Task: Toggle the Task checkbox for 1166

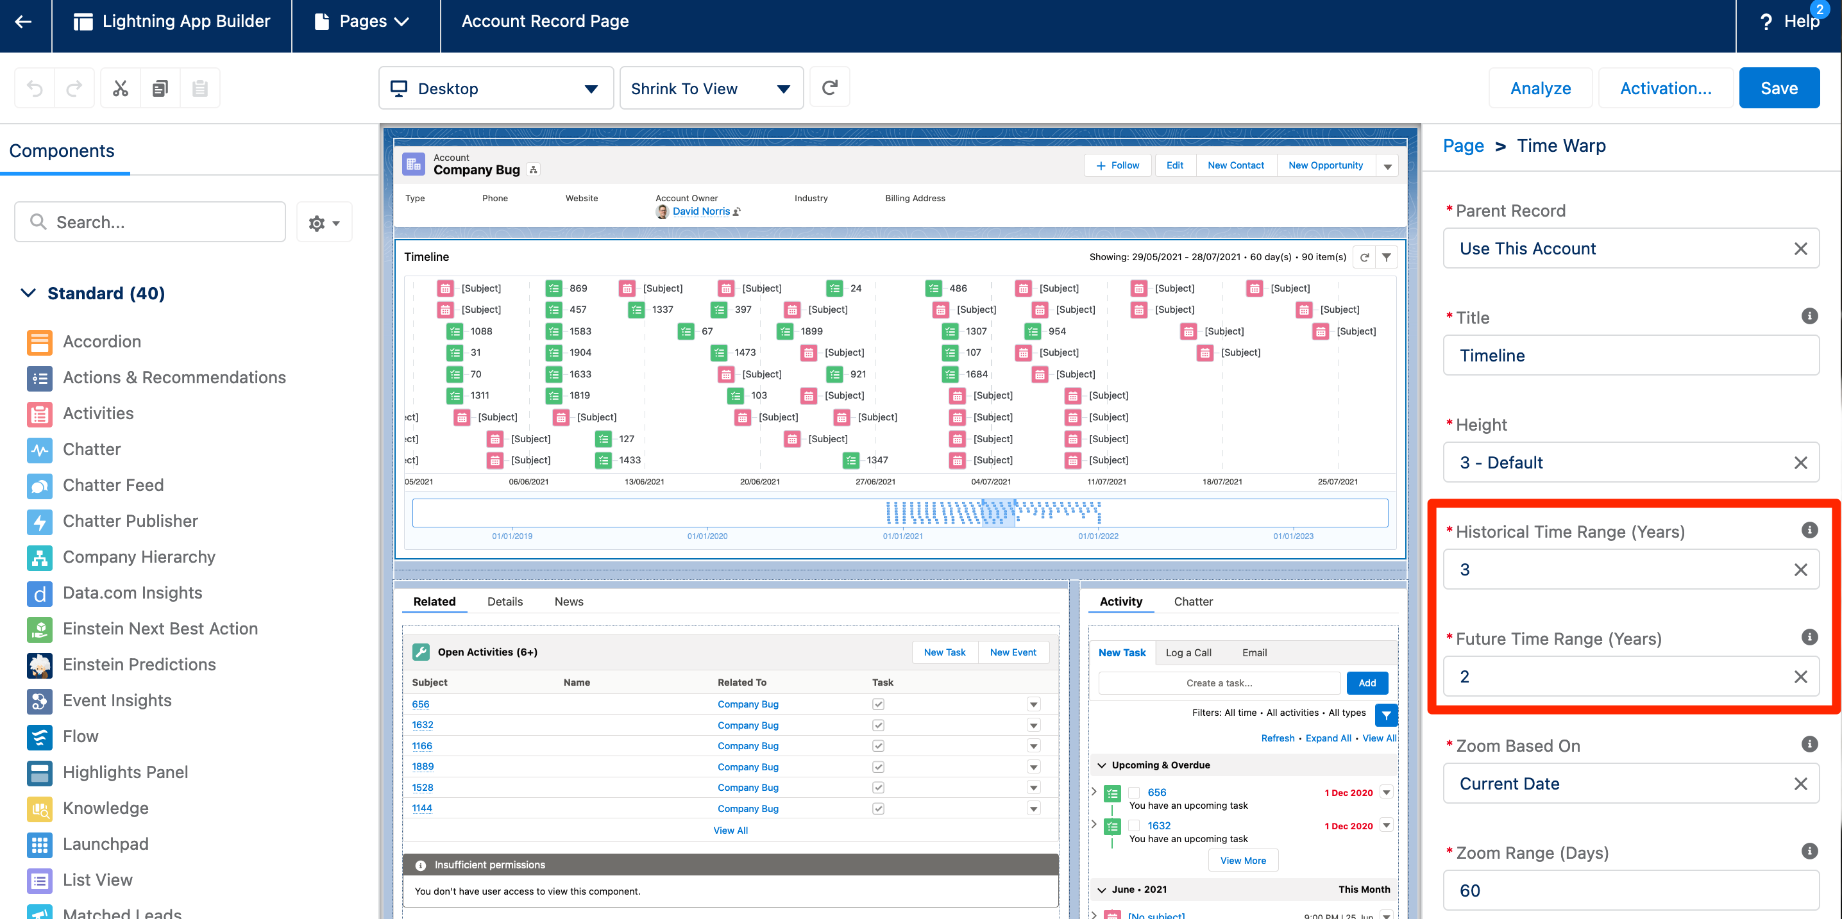Action: click(x=878, y=745)
